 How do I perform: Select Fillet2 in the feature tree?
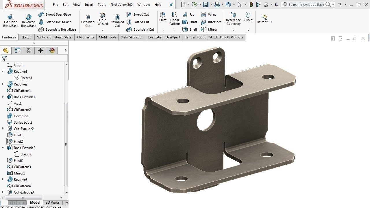[15, 141]
